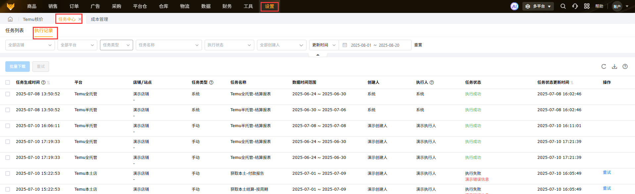
Task: Check the row created 2025-07-10 16:06:11
Action: [x=8, y=126]
